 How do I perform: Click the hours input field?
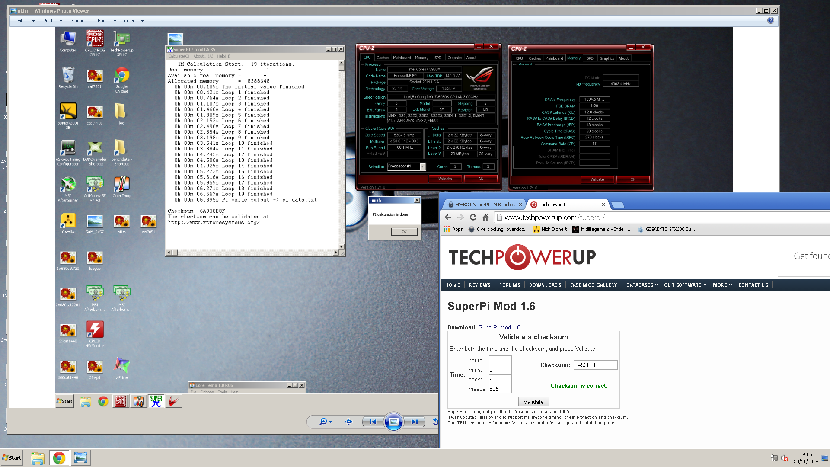(x=500, y=360)
